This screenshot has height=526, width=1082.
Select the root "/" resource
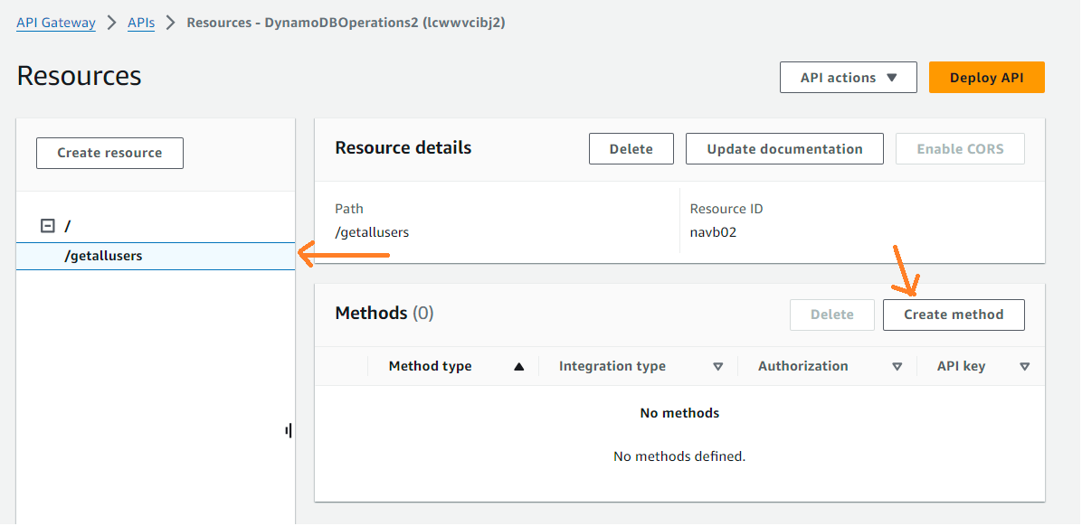[x=68, y=226]
